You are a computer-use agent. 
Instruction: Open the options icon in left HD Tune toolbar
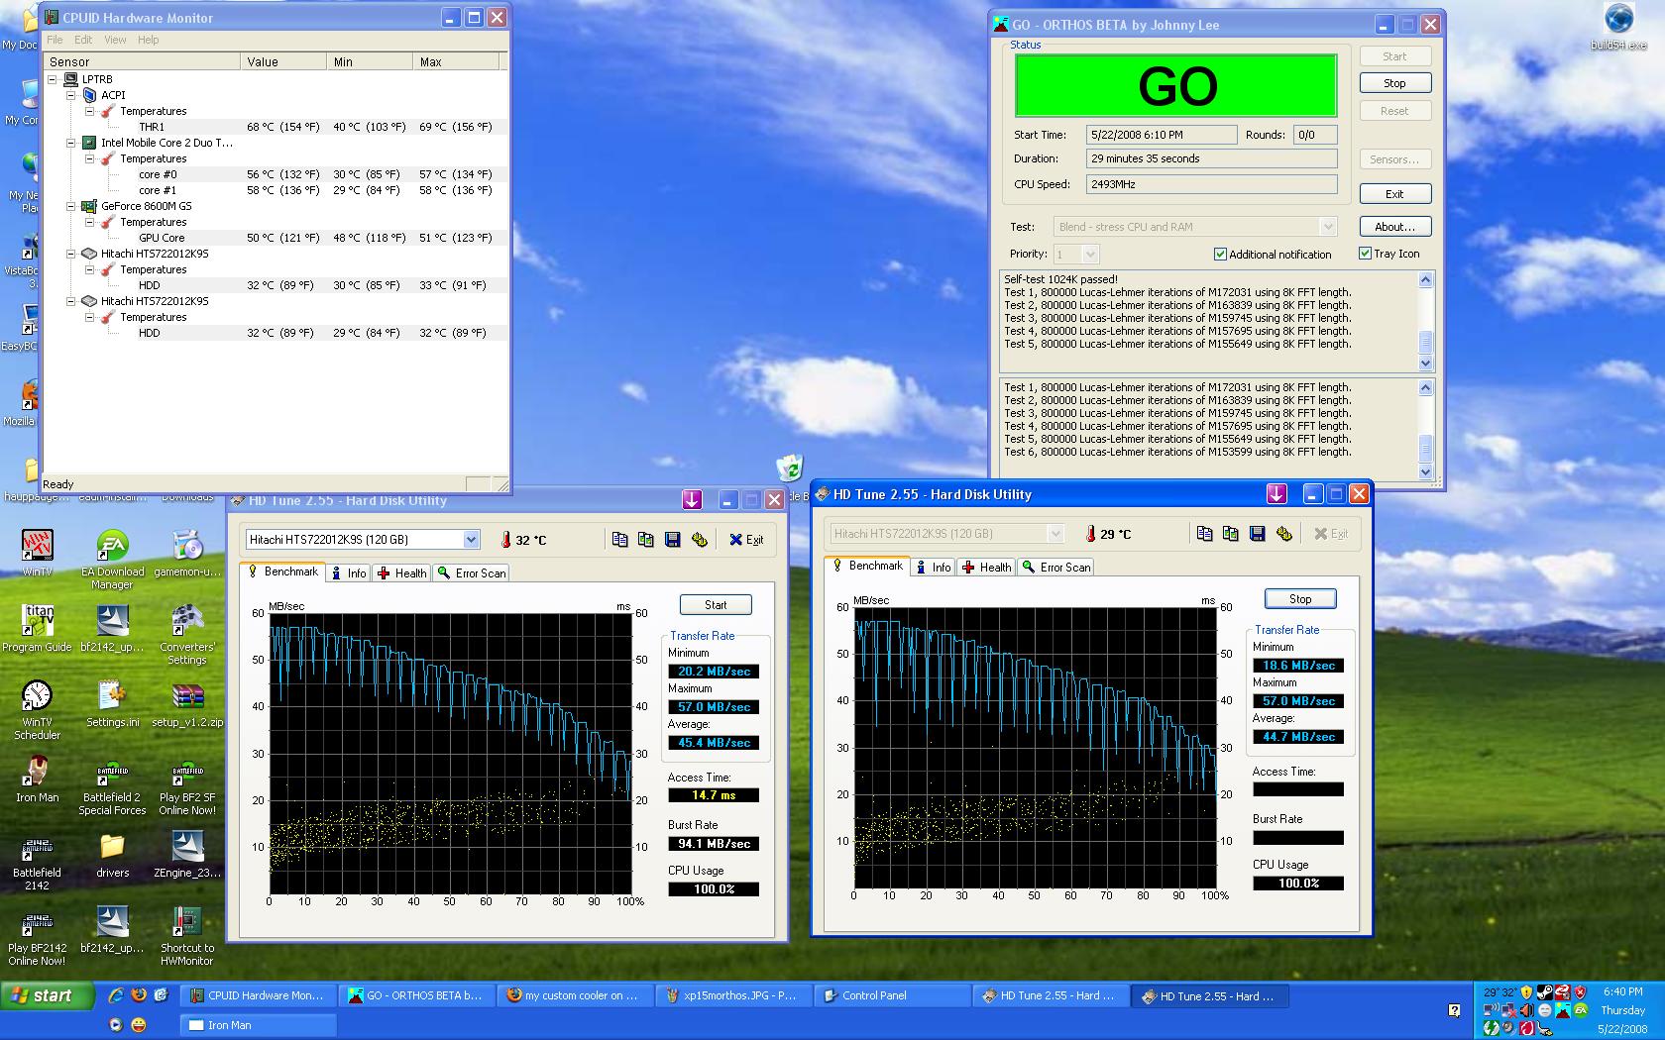point(700,540)
